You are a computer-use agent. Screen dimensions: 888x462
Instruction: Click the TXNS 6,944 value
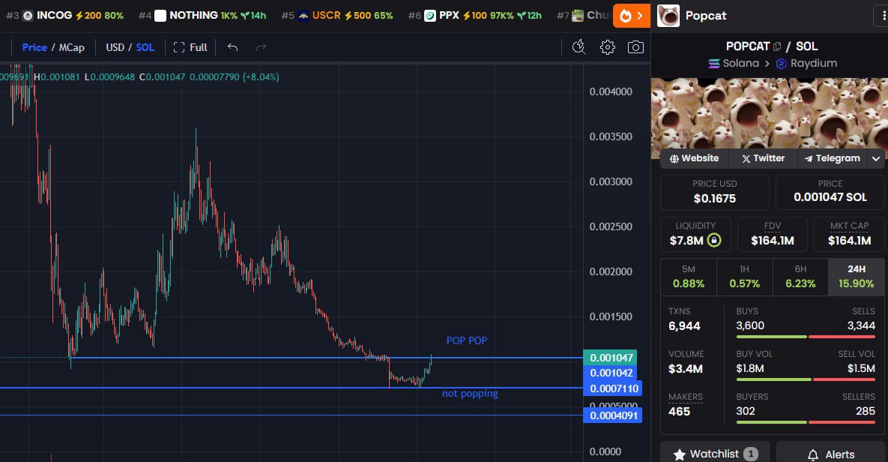point(685,326)
